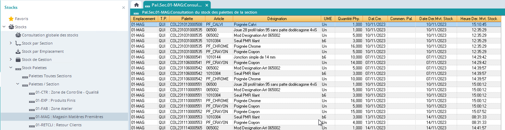
Task: Click pallet icon beside 01-RETCLI Retour Clients
Action: coord(32,125)
